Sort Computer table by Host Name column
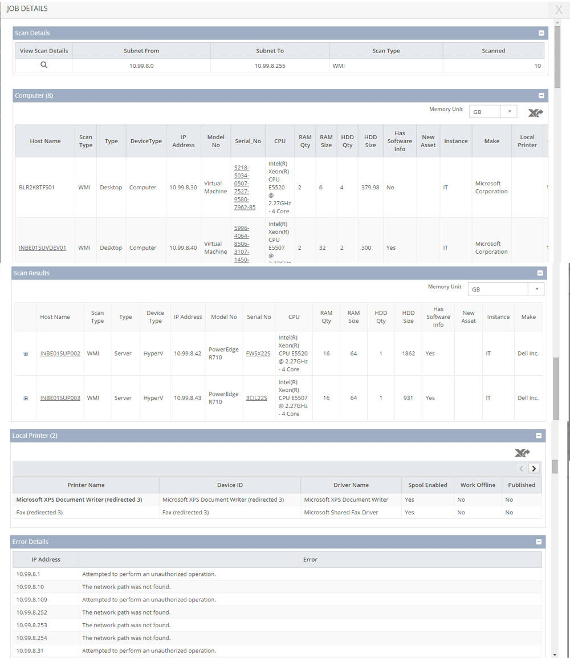 [x=45, y=141]
